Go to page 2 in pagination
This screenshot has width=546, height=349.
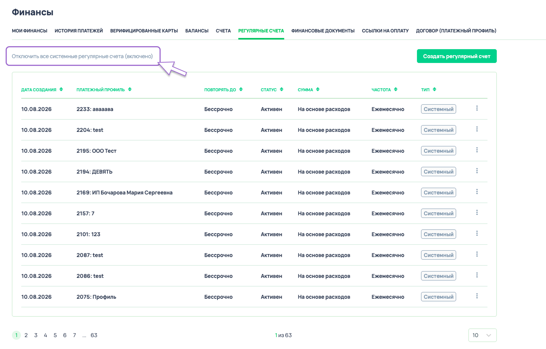(x=26, y=335)
